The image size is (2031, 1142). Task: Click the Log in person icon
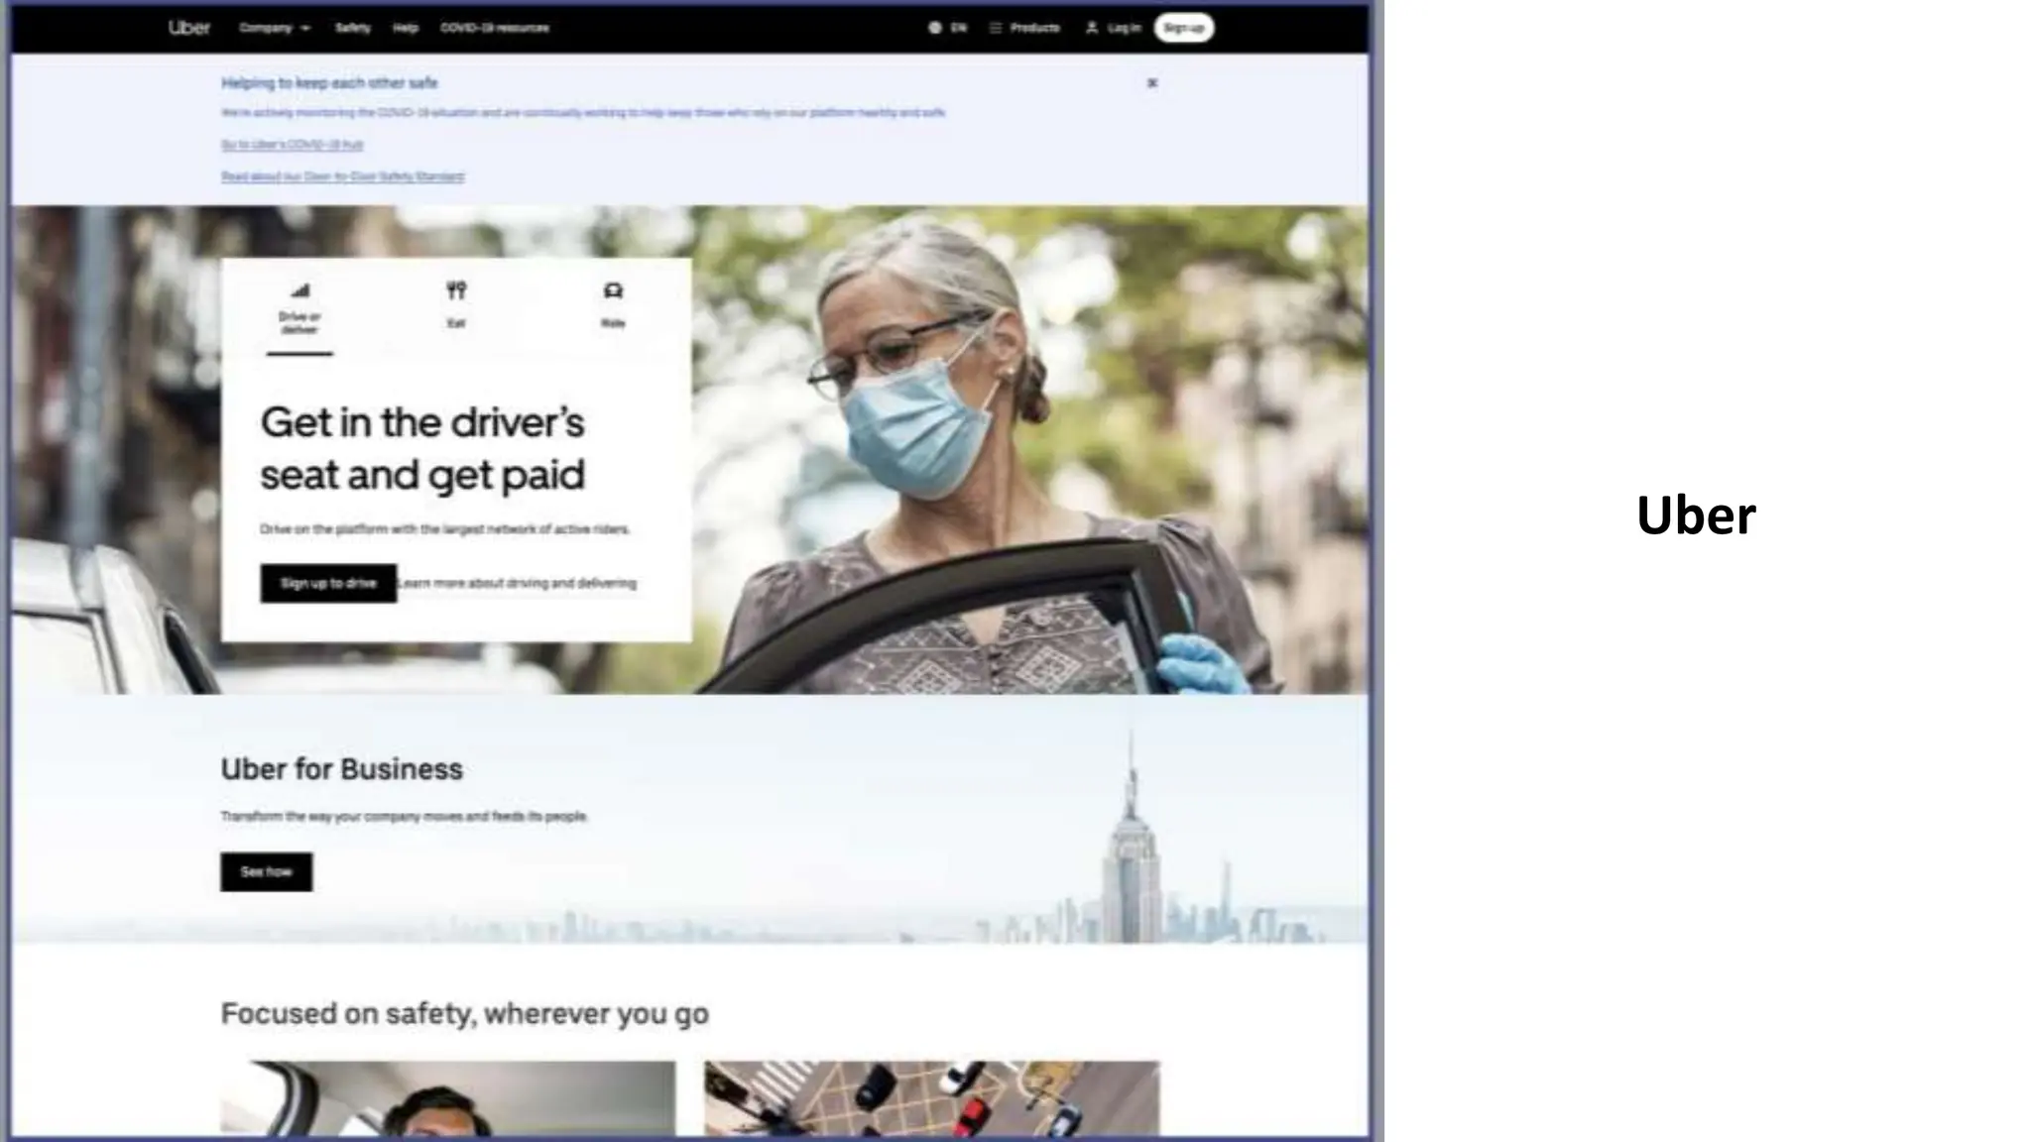1092,28
